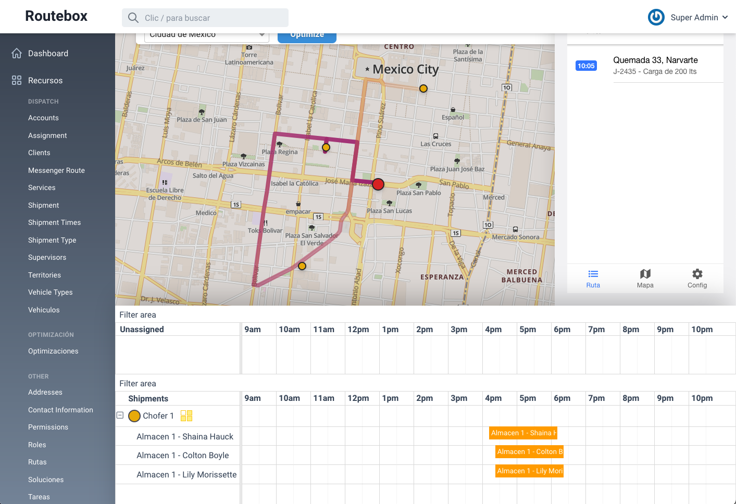Click the search magnifier icon
The image size is (736, 504).
click(x=133, y=18)
